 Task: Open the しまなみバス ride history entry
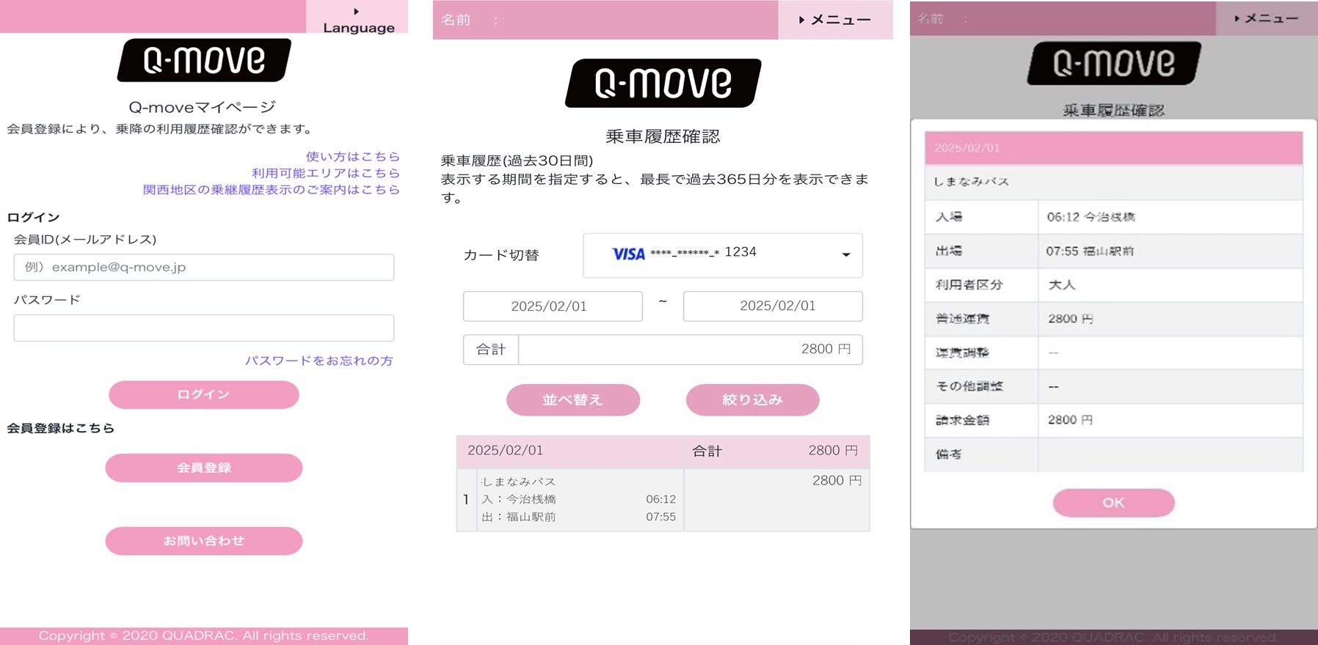coord(663,500)
